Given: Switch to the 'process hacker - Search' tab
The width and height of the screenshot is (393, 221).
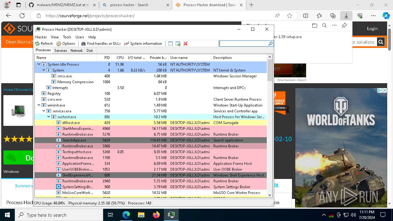Looking at the screenshot, I should 135,5.
